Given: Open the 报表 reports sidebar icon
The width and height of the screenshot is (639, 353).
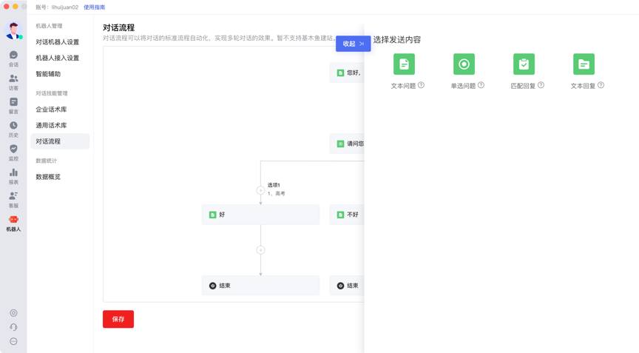Looking at the screenshot, I should click(x=13, y=176).
